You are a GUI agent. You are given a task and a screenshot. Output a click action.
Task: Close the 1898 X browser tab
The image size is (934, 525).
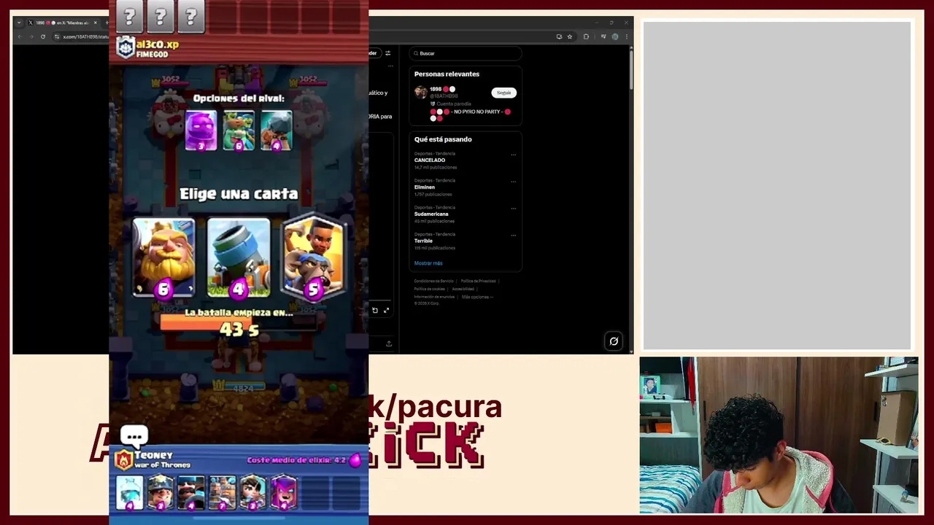[x=95, y=23]
